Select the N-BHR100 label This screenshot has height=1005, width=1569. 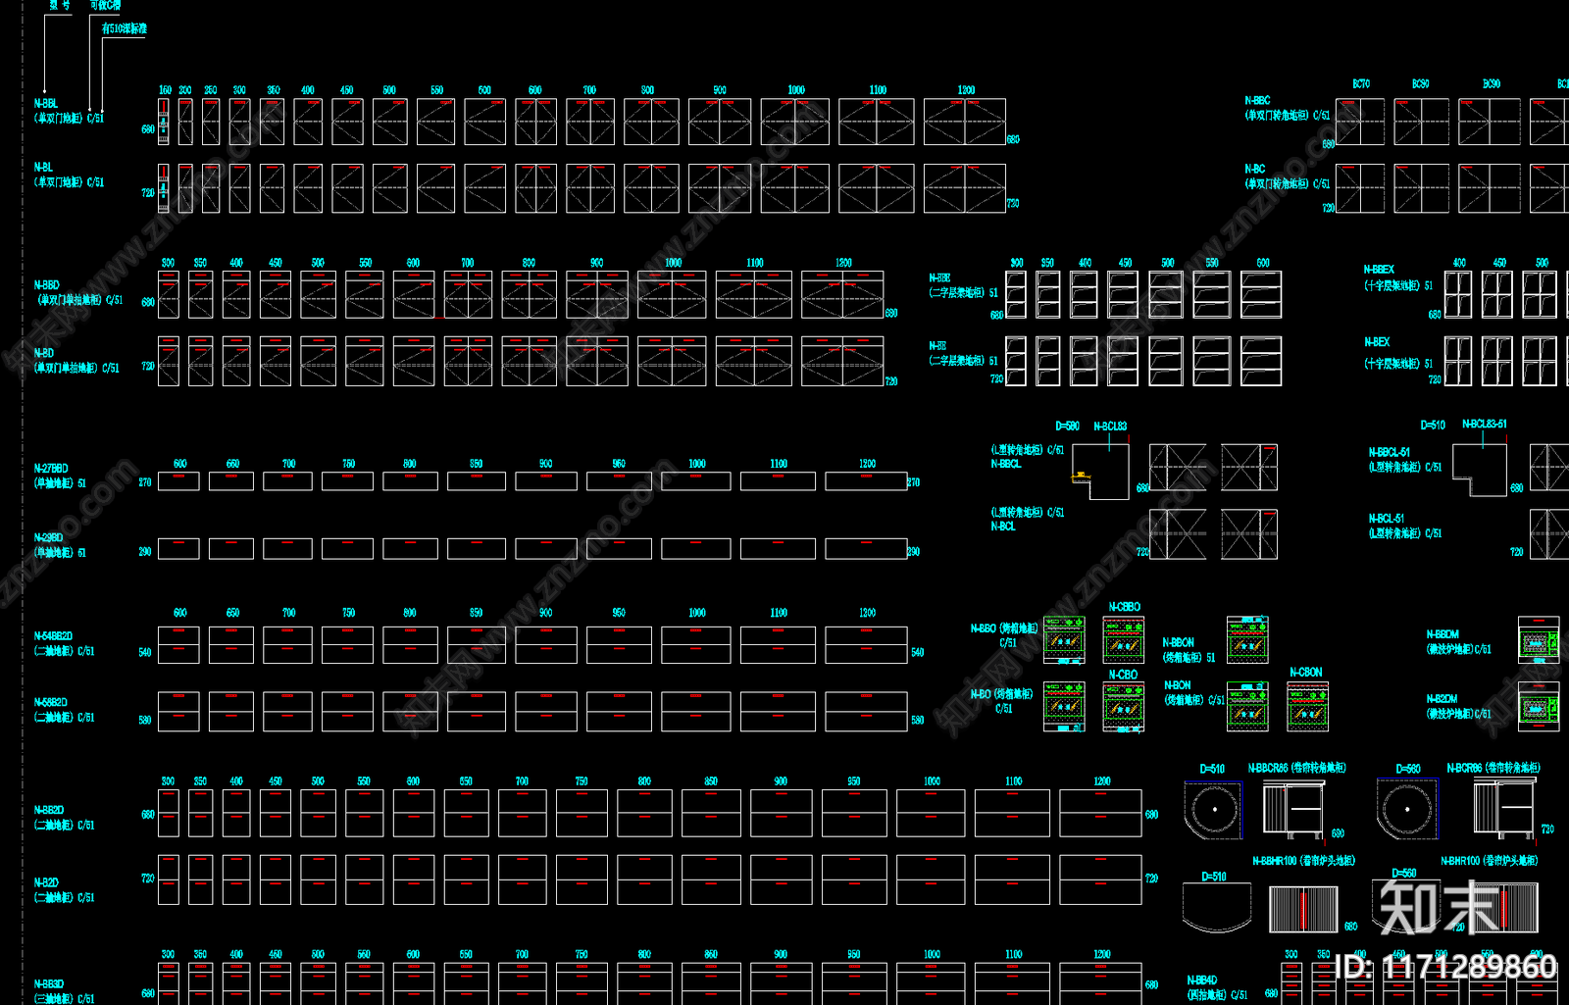coord(1461,861)
